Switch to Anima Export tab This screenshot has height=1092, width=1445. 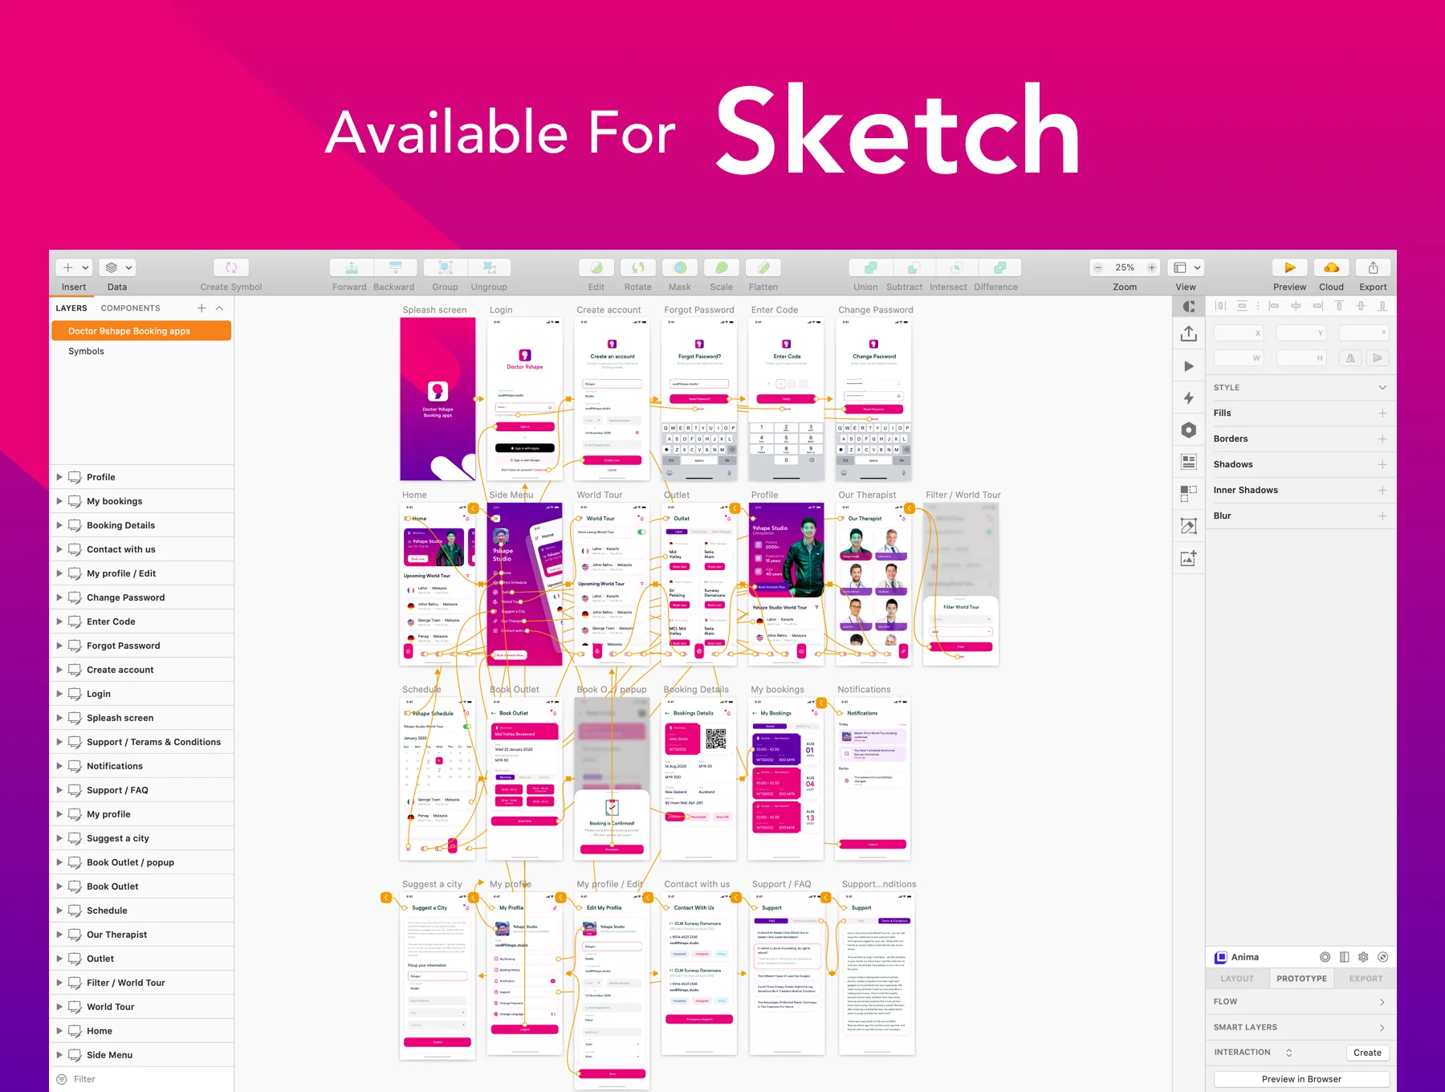(x=1366, y=979)
